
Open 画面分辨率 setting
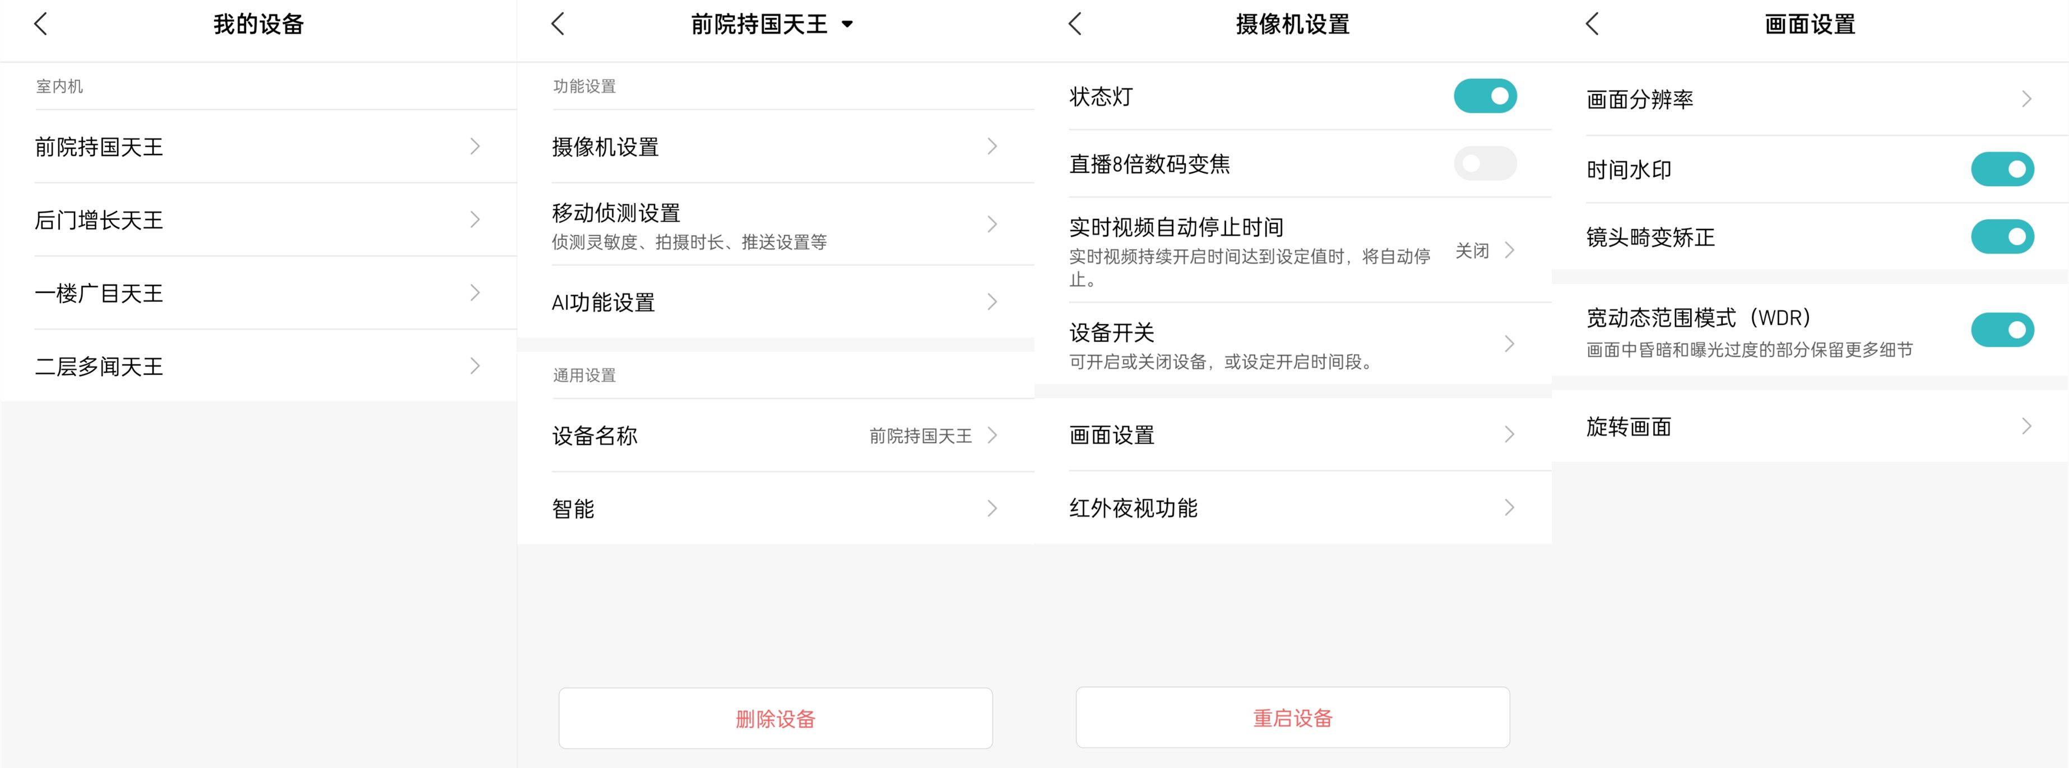pos(1810,100)
